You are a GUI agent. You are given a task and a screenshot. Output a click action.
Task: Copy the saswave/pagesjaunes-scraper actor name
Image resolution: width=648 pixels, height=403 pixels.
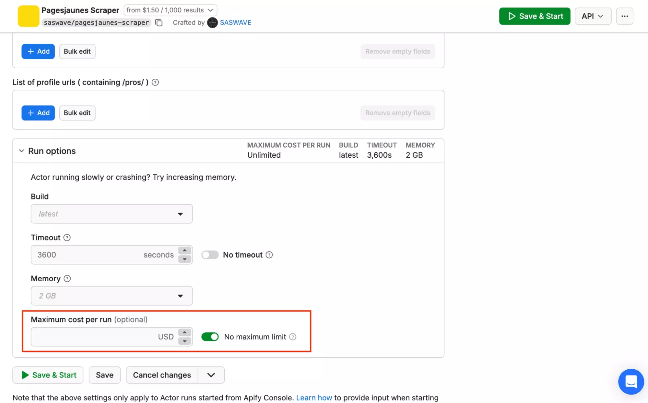(159, 23)
